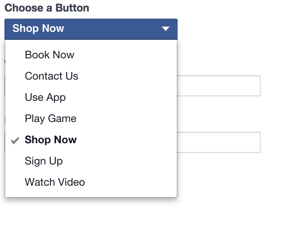Click the Choose a Button heading
281x229 pixels.
tap(47, 8)
